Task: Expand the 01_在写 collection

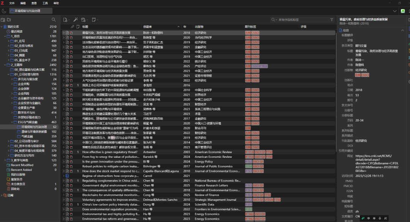Action: coord(8,41)
